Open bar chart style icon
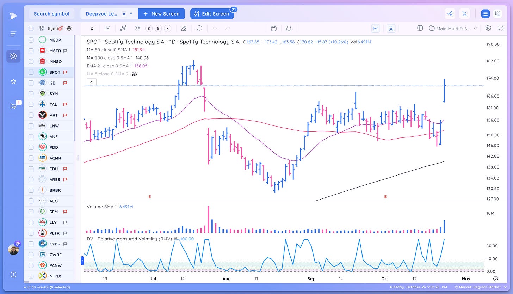This screenshot has height=294, width=513. coord(107,28)
